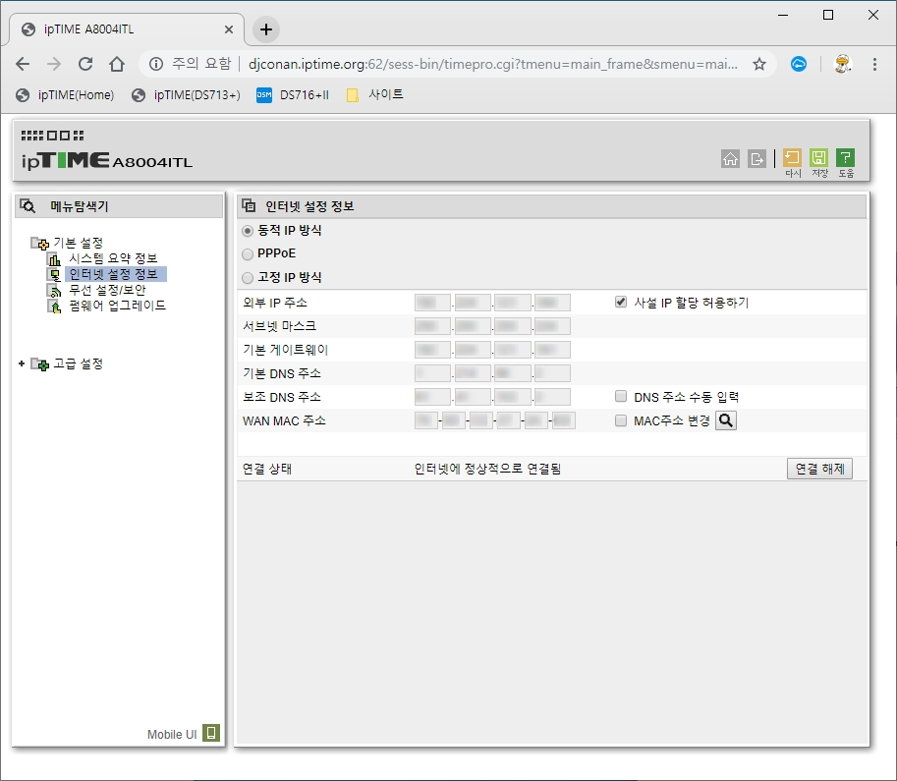Screen dimensions: 897x781
Task: Click first field of 기본 DNS 주소
Action: pos(432,373)
